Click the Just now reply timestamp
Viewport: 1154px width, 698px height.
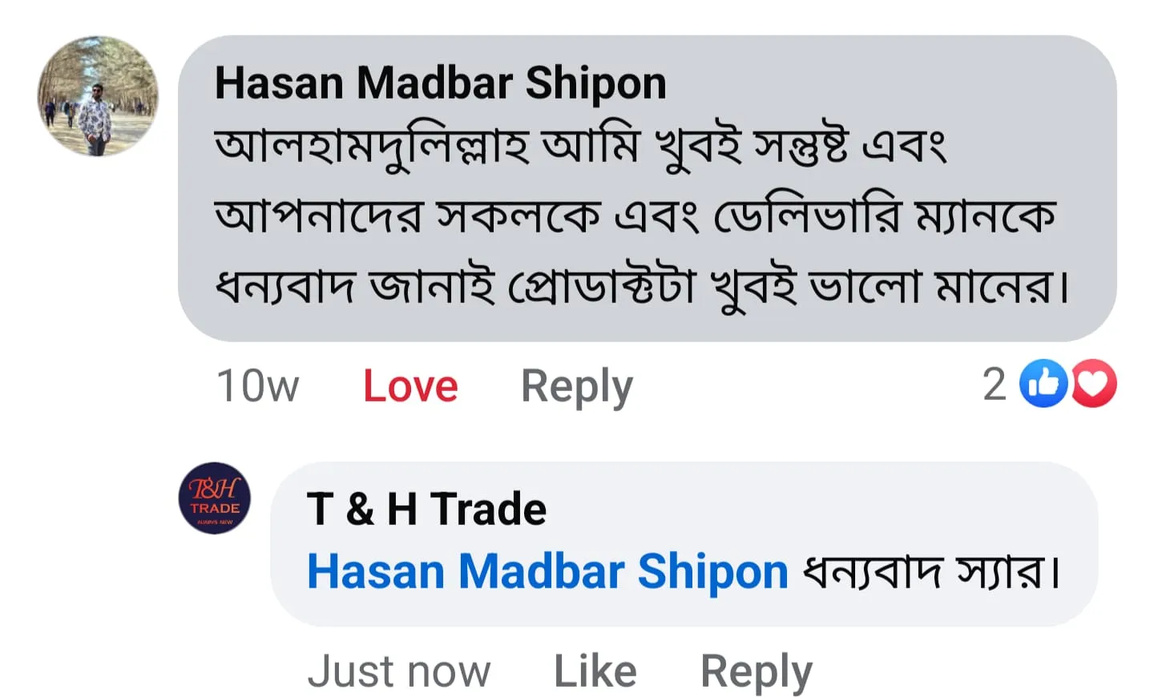point(398,671)
